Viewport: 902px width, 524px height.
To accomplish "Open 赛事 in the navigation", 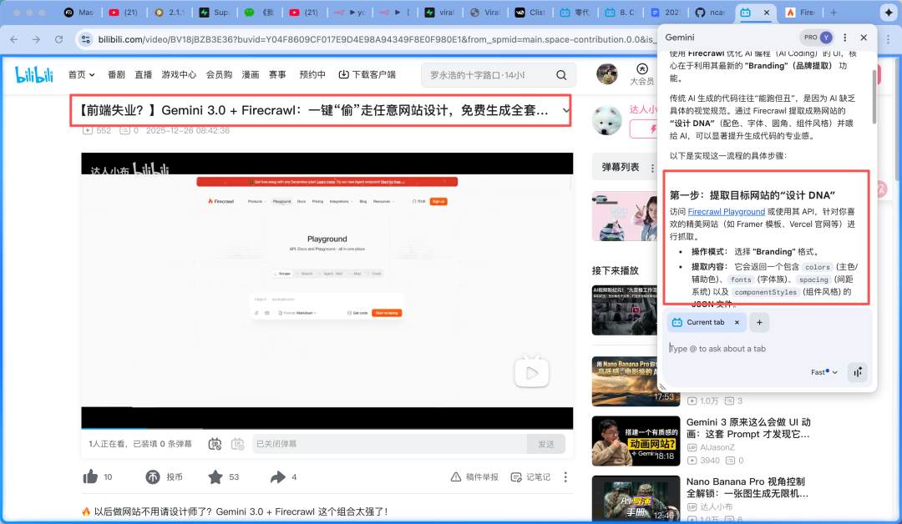I will pos(277,75).
